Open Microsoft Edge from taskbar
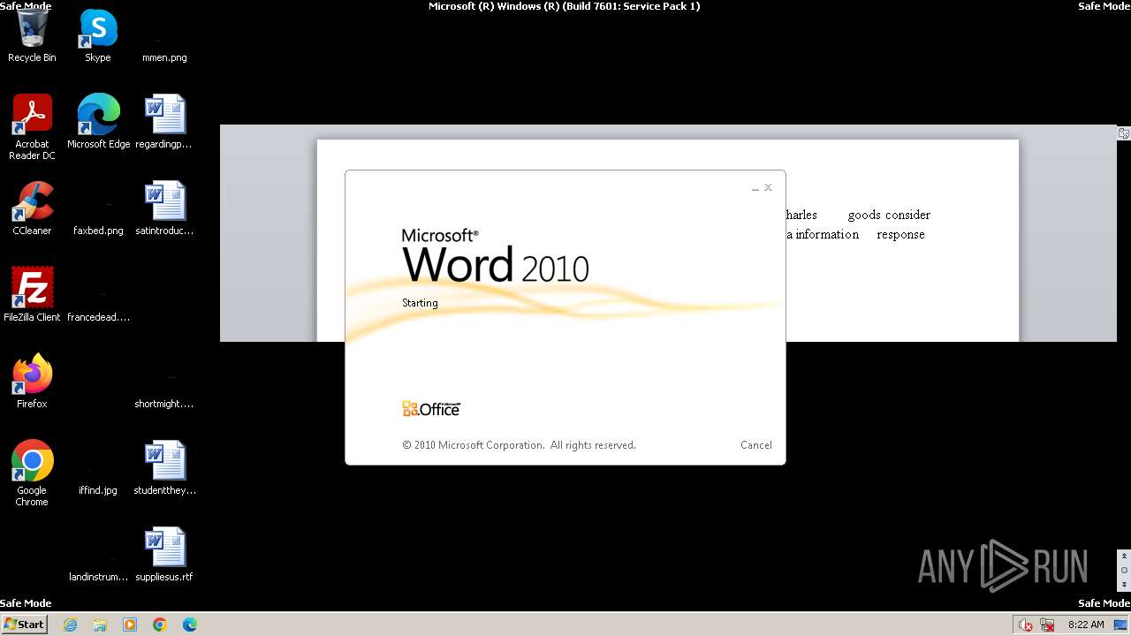The height and width of the screenshot is (636, 1131). [190, 625]
